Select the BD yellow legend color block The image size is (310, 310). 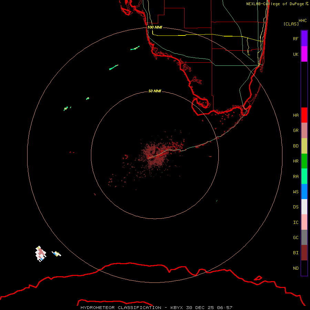click(304, 146)
